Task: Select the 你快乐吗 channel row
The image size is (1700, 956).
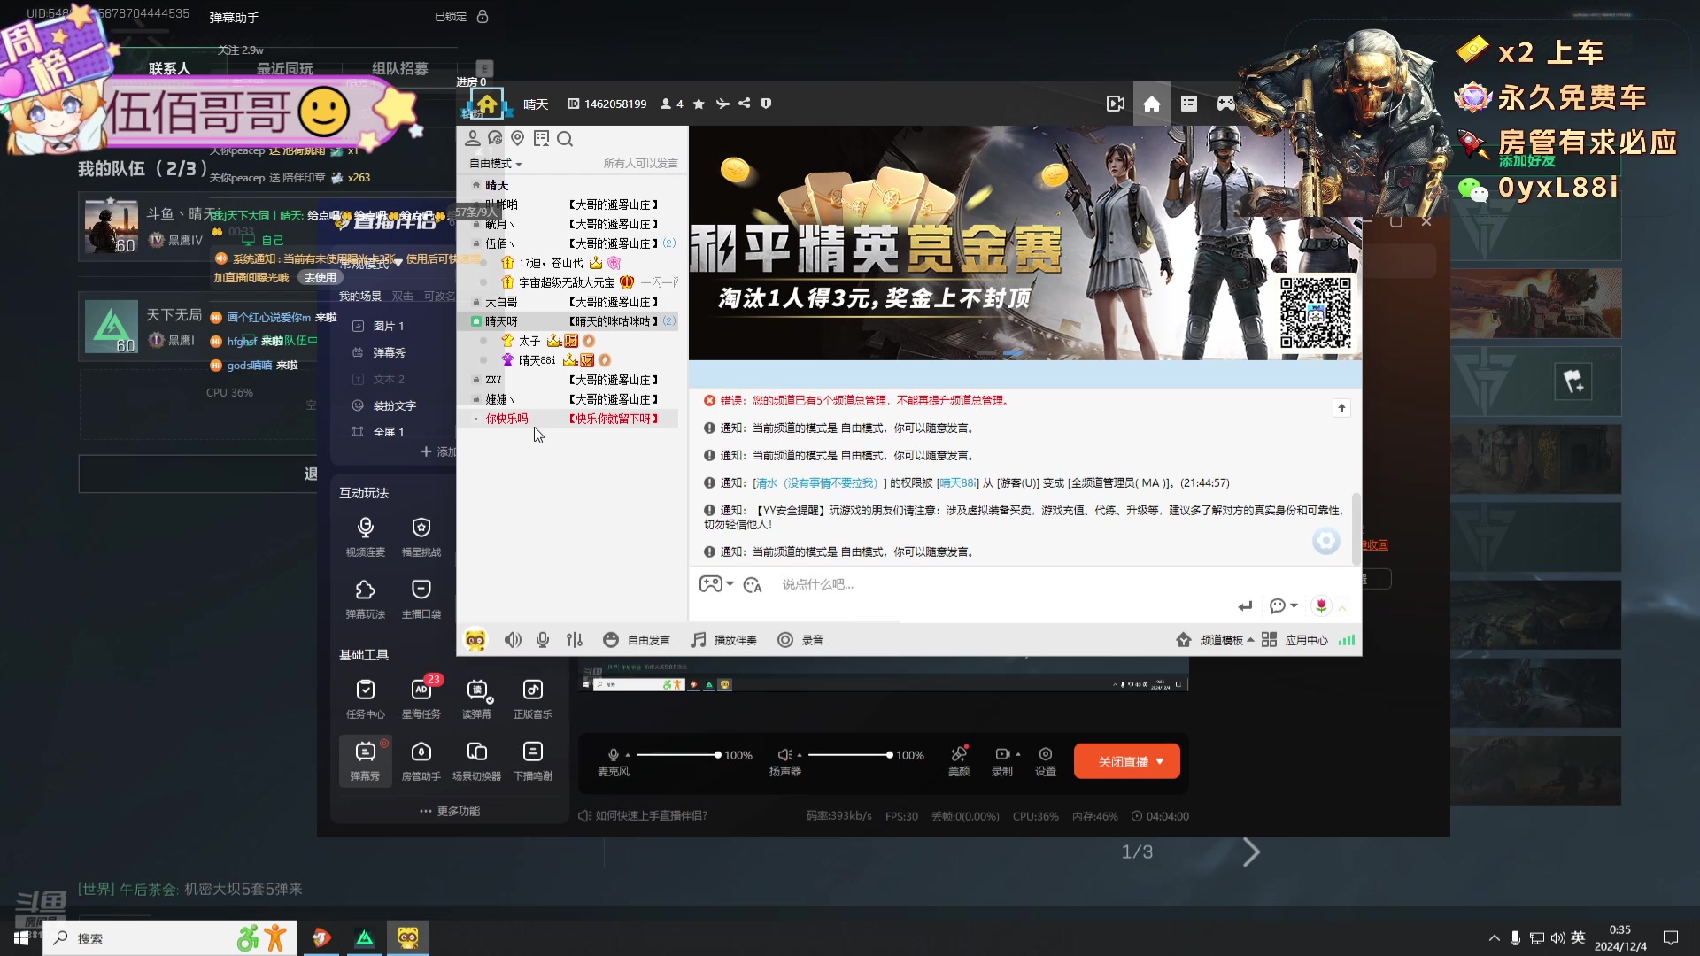Action: point(568,419)
